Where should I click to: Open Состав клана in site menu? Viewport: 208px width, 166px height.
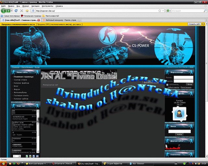click(x=20, y=80)
